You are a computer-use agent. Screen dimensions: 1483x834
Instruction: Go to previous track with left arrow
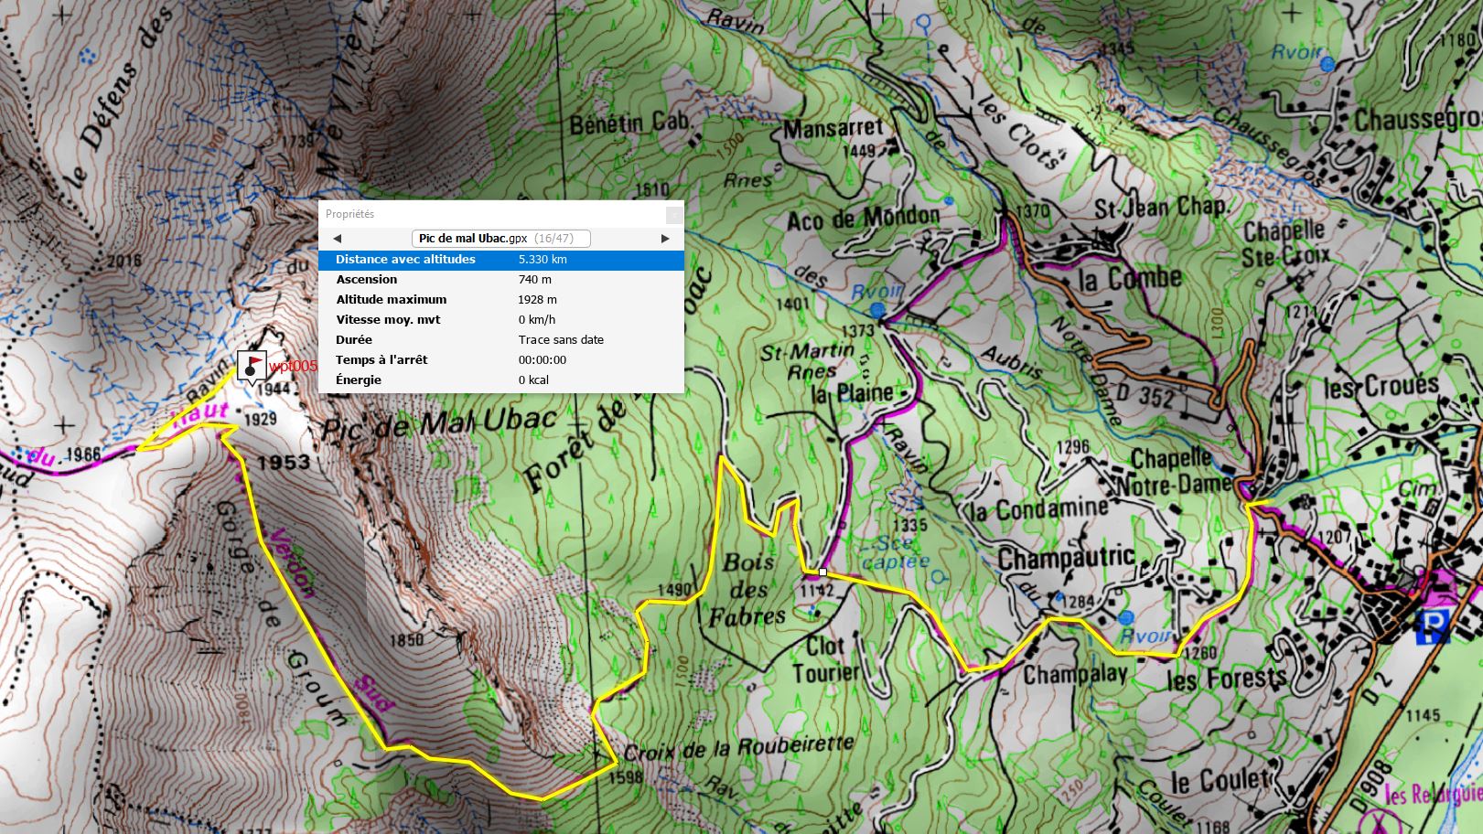(x=337, y=239)
